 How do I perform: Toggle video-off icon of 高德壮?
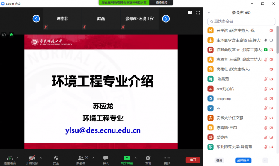coord(271,69)
